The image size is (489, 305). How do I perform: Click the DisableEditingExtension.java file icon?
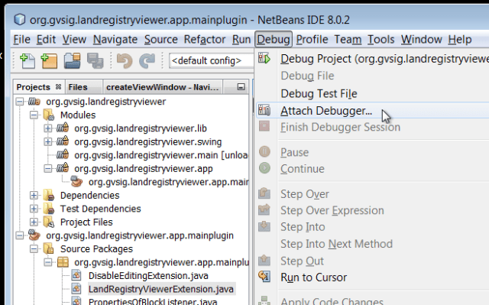76,275
